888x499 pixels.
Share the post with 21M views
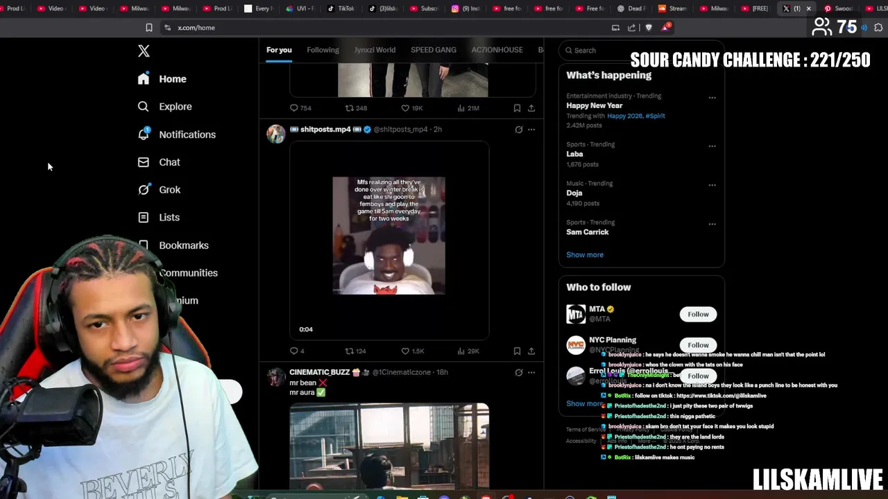click(531, 108)
